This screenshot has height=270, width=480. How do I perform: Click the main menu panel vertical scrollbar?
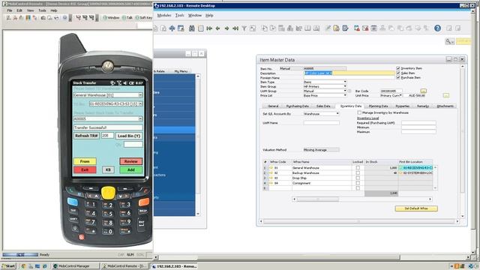coord(198,145)
